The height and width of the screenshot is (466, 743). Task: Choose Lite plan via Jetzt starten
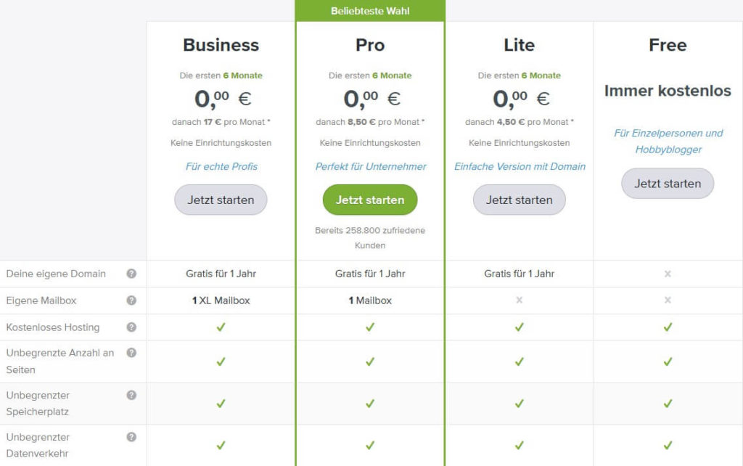coord(519,200)
